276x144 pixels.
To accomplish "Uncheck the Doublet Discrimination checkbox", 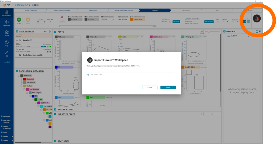I will click(186, 19).
